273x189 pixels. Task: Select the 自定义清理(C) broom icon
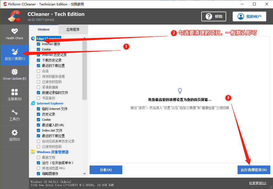(15, 52)
